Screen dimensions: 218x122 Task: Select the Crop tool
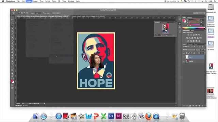point(12,31)
